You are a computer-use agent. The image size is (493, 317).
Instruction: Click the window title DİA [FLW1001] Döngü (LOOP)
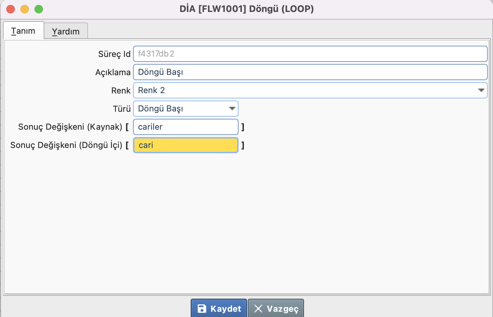[246, 9]
